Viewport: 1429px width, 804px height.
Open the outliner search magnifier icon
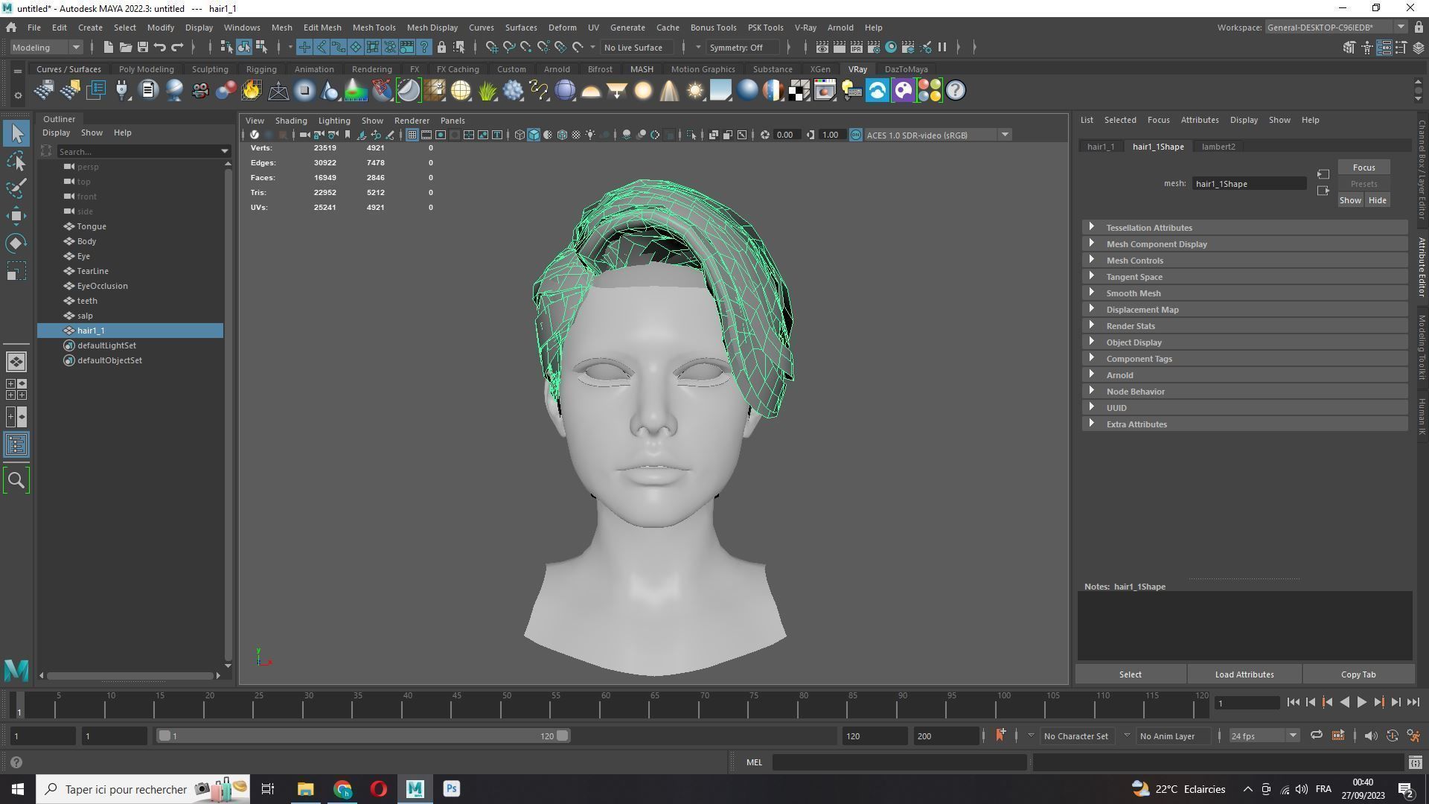pyautogui.click(x=16, y=481)
